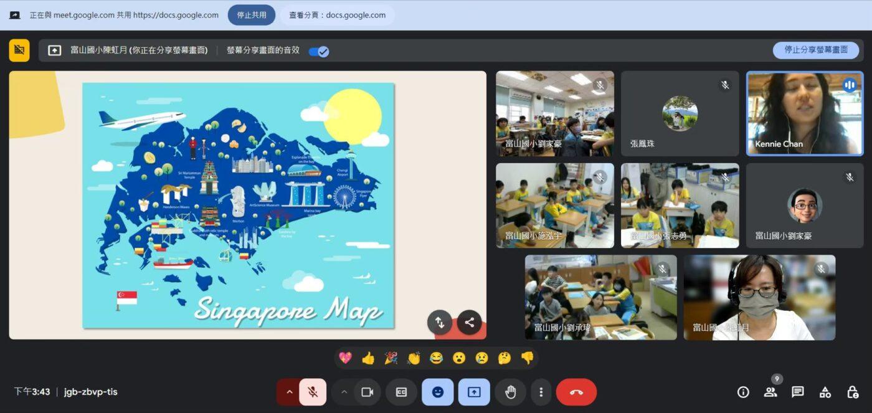
Task: Toggle the camera button
Action: (367, 392)
